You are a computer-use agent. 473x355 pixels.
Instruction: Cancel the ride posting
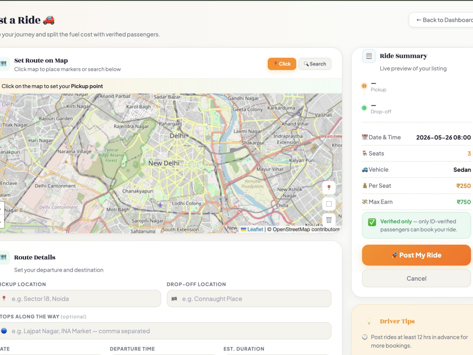click(x=416, y=278)
